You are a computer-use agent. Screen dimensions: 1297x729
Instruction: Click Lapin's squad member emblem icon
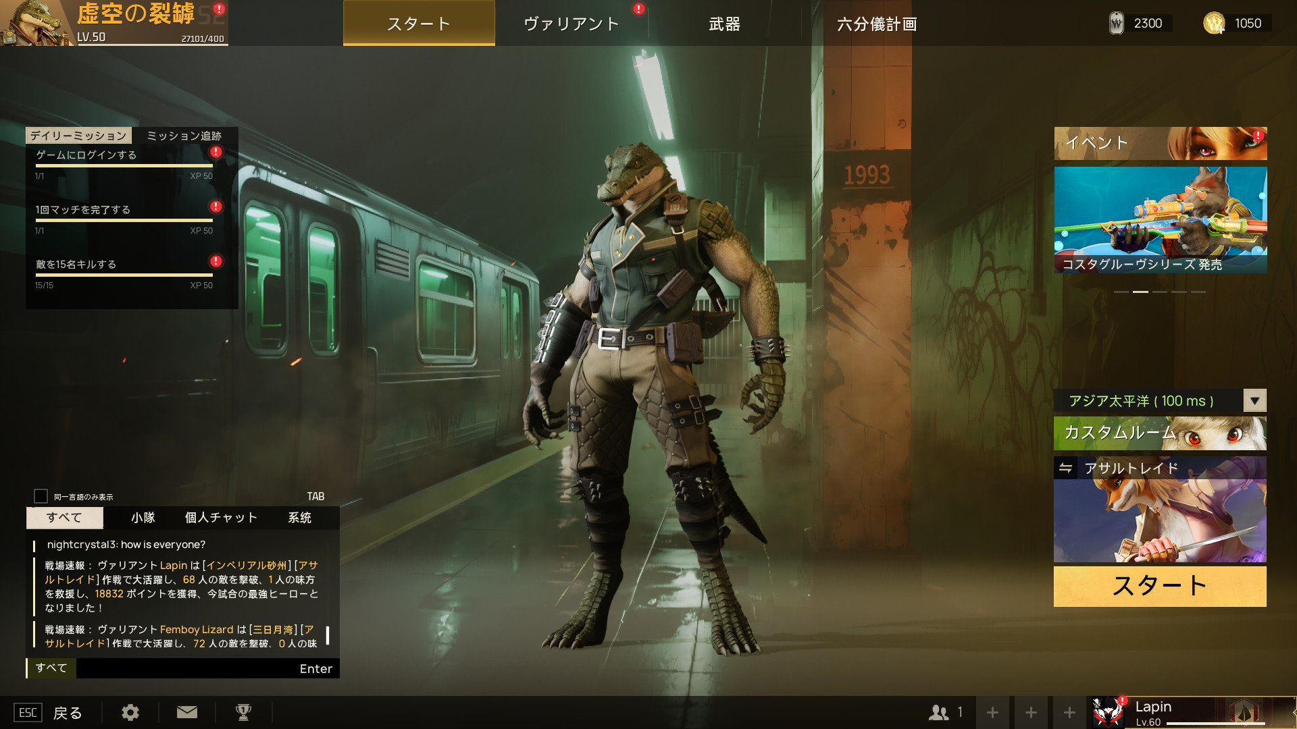point(1107,712)
